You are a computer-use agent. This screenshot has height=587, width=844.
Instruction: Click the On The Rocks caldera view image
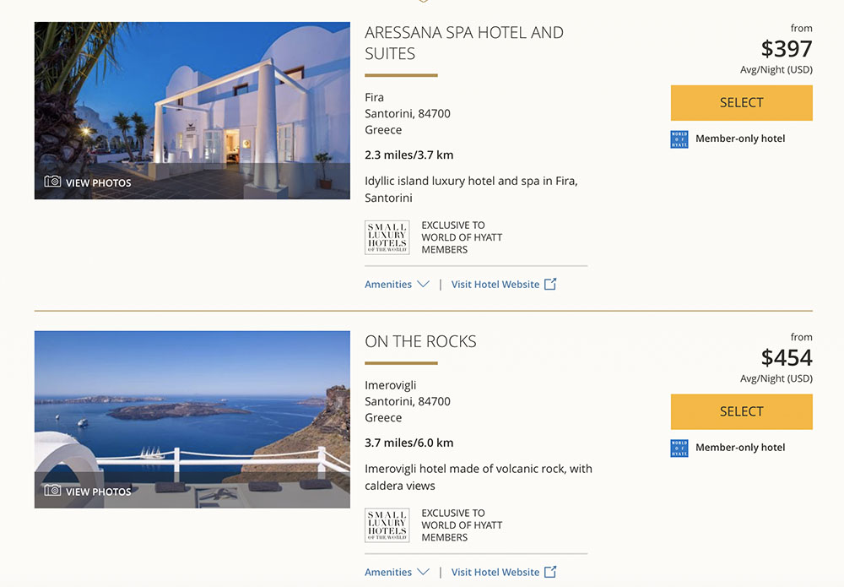(192, 420)
